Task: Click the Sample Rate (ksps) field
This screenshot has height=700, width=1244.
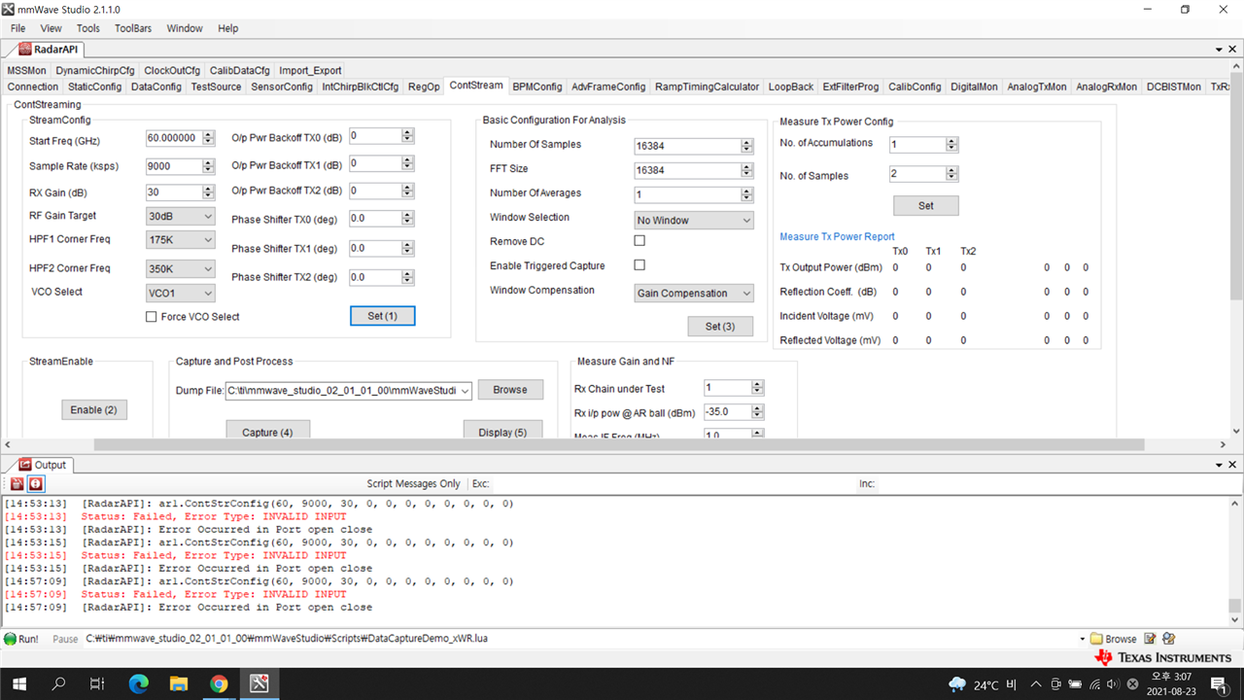Action: pyautogui.click(x=174, y=166)
